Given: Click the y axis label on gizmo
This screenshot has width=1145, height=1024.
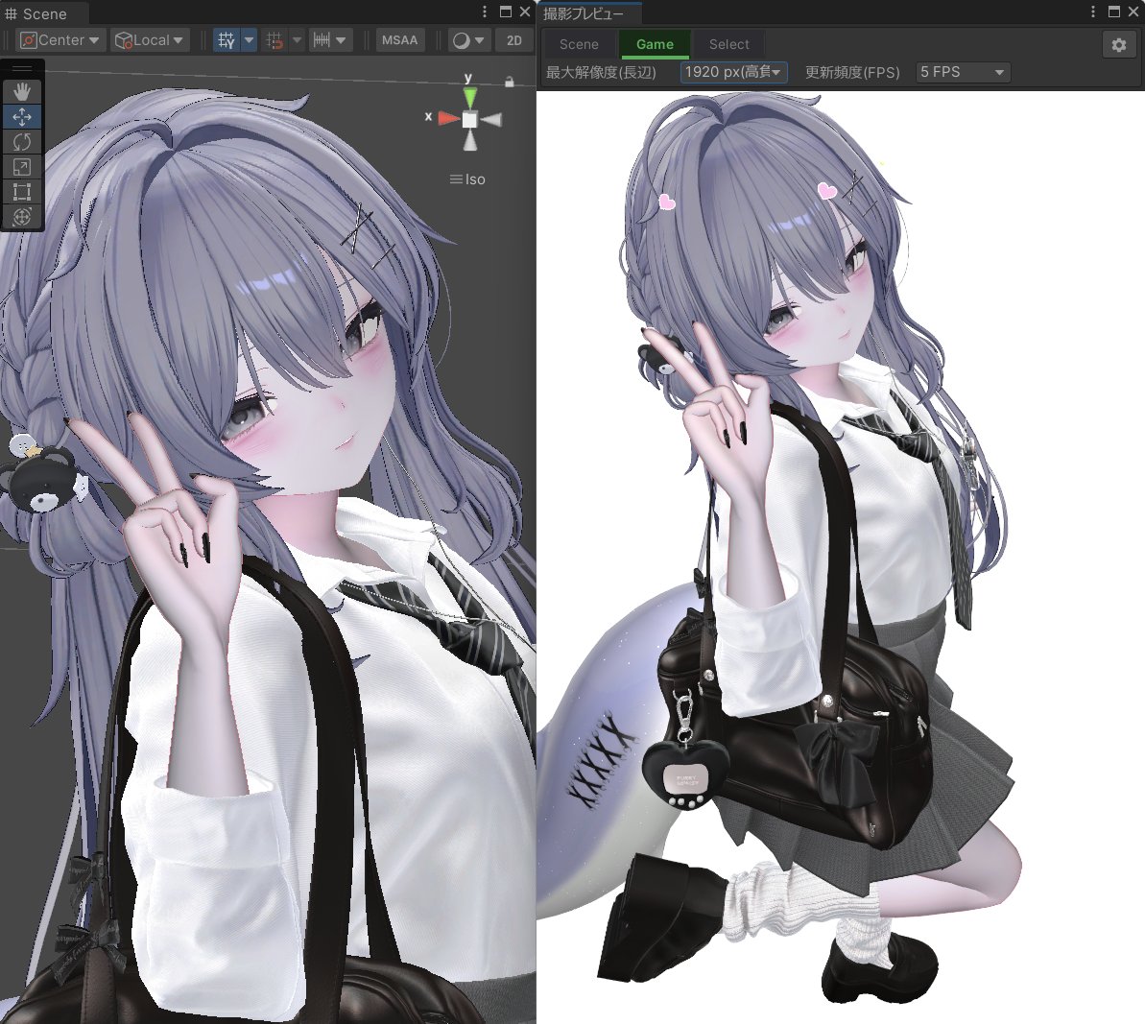Looking at the screenshot, I should 468,78.
